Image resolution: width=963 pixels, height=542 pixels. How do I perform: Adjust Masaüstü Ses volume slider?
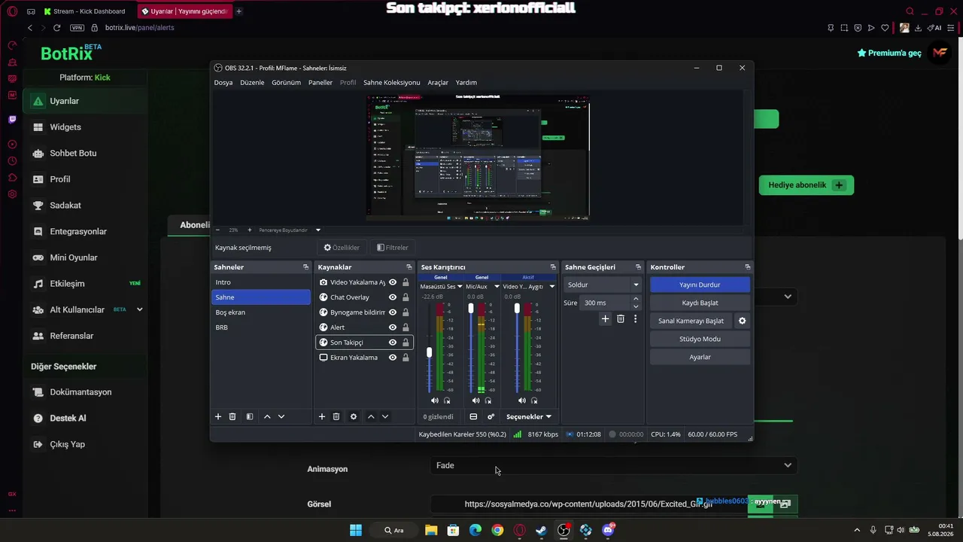click(x=430, y=352)
